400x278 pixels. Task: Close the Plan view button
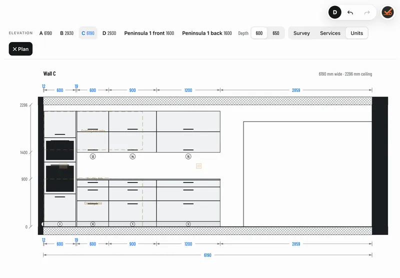20,49
